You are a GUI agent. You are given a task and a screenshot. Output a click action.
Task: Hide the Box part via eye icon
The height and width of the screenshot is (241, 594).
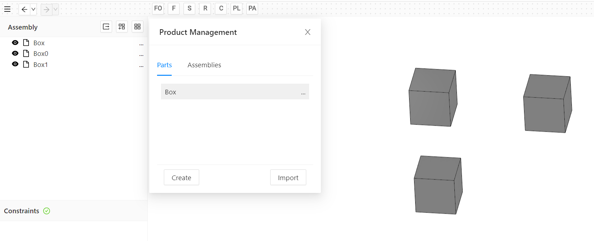coord(15,43)
